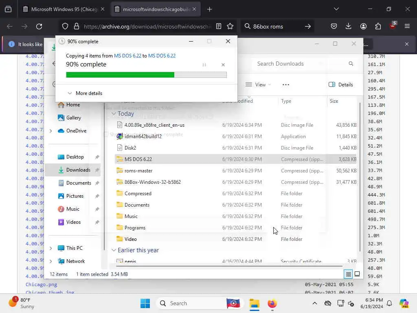Collapse the Today group

pos(114,114)
